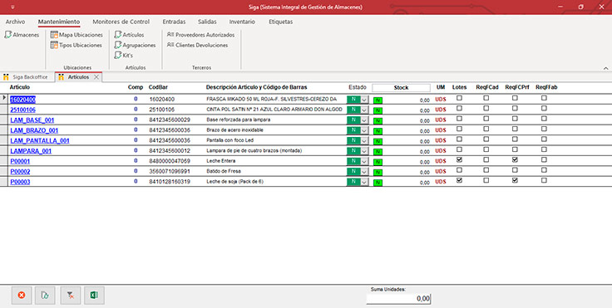Uncheck Lotes checkbox for article P00001
This screenshot has height=308, width=612.
[459, 160]
